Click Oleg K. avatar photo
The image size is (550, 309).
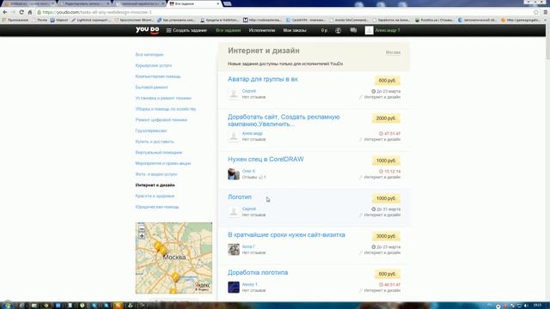pos(234,173)
